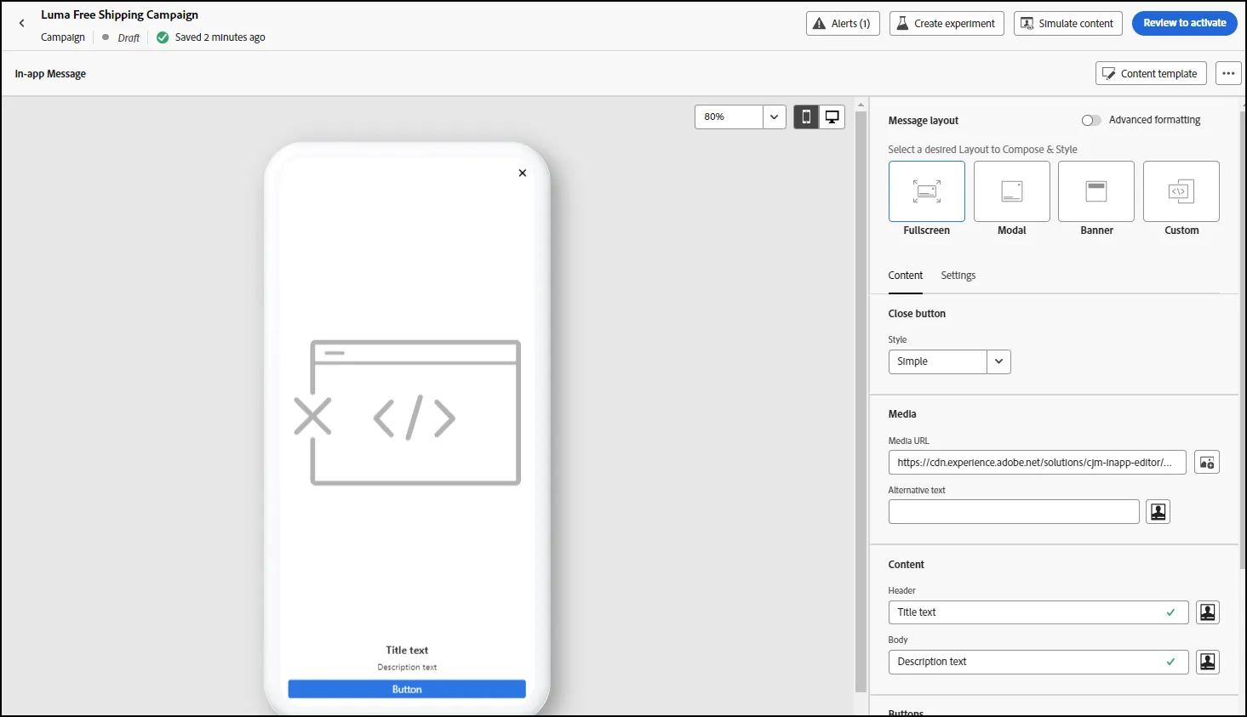Click the campaign title 'Luma Free Shipping Campaign'

click(x=119, y=14)
